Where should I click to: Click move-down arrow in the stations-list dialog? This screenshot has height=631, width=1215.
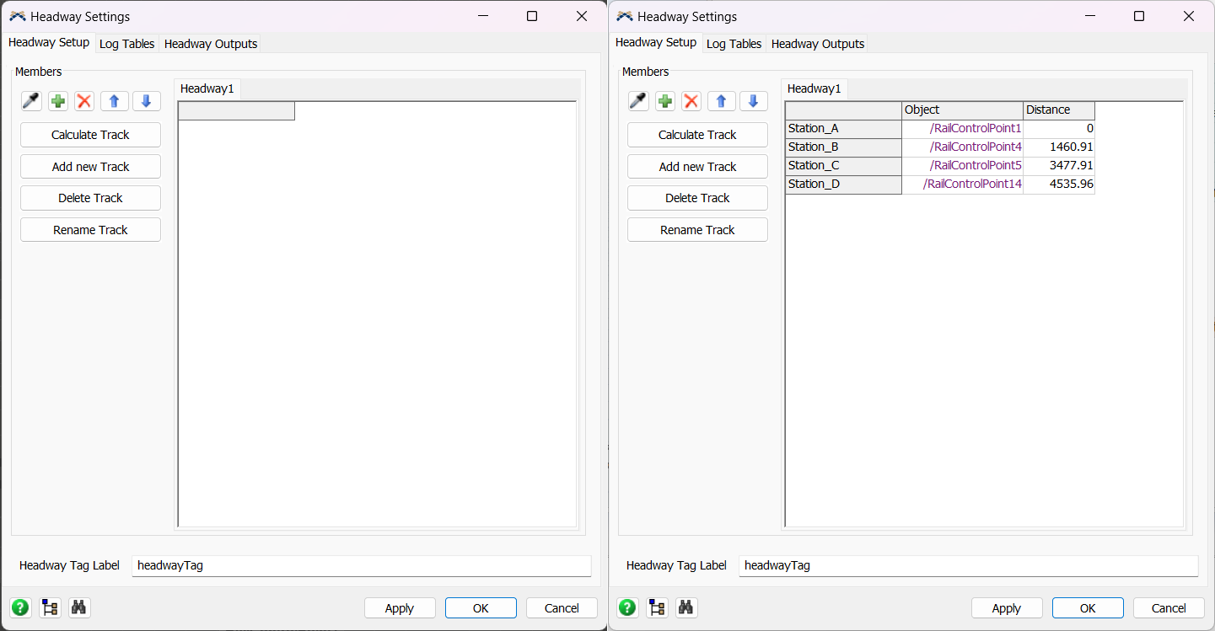(x=753, y=101)
